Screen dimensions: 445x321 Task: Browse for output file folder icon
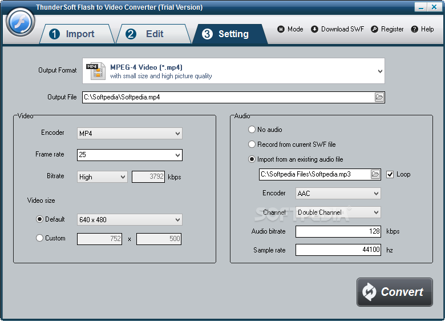379,97
